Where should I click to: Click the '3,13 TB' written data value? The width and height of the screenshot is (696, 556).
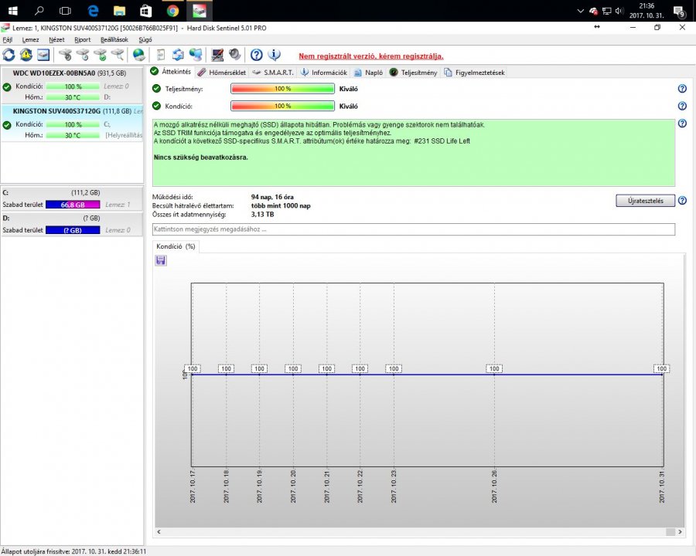(x=262, y=215)
